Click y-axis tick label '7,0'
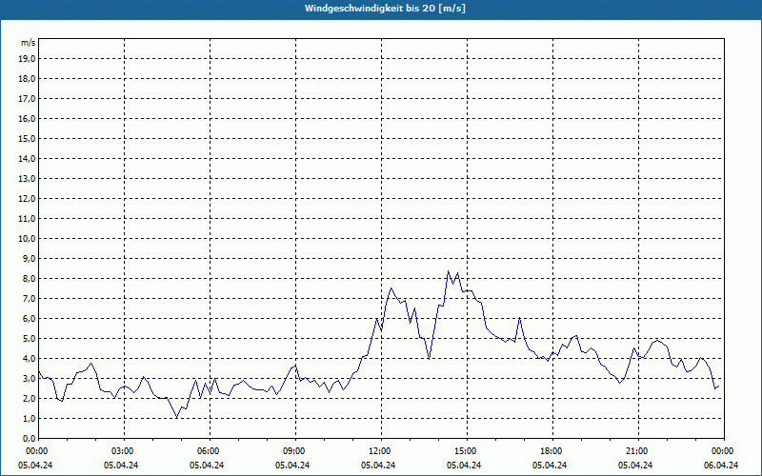Screen dimensions: 762x476 (x=29, y=299)
